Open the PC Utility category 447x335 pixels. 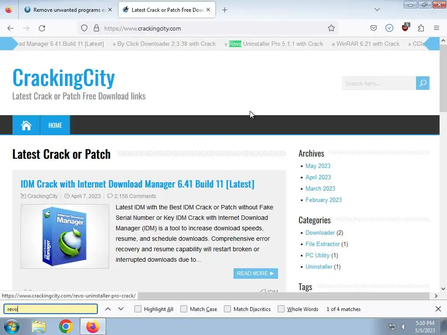click(318, 256)
